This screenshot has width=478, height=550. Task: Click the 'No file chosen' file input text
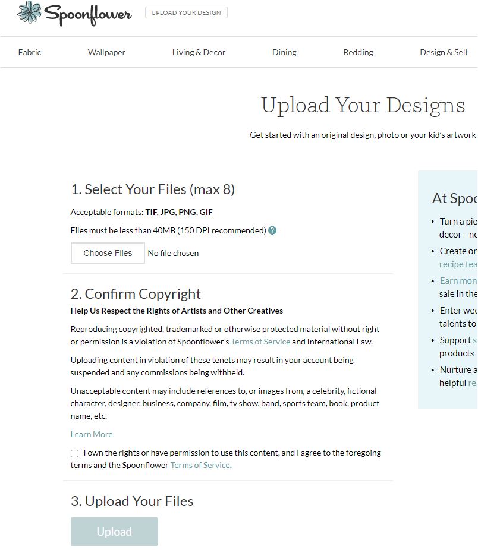[173, 253]
